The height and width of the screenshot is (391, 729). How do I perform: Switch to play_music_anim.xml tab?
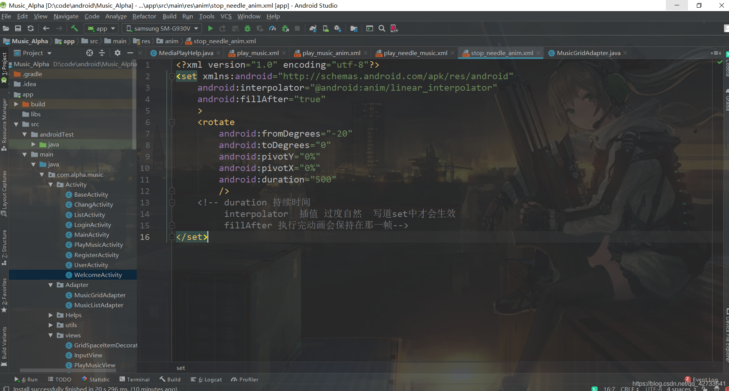pyautogui.click(x=331, y=53)
